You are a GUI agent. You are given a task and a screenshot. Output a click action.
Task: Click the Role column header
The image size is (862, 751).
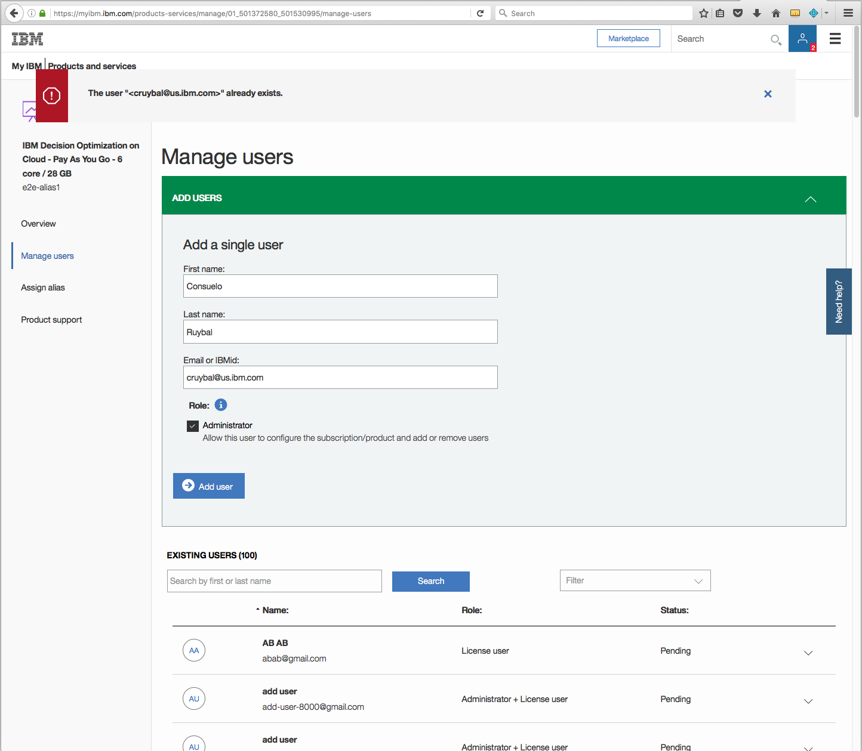click(x=472, y=610)
